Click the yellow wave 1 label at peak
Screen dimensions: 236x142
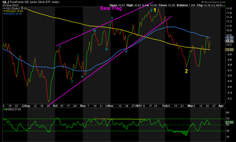coord(155,10)
